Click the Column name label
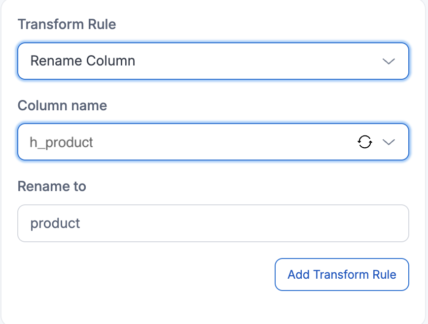This screenshot has height=324, width=428. (62, 105)
